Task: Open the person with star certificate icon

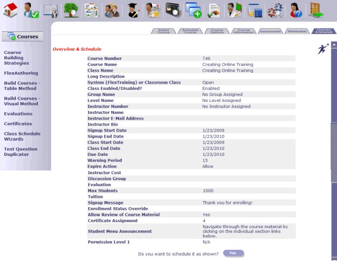Action: point(153,10)
